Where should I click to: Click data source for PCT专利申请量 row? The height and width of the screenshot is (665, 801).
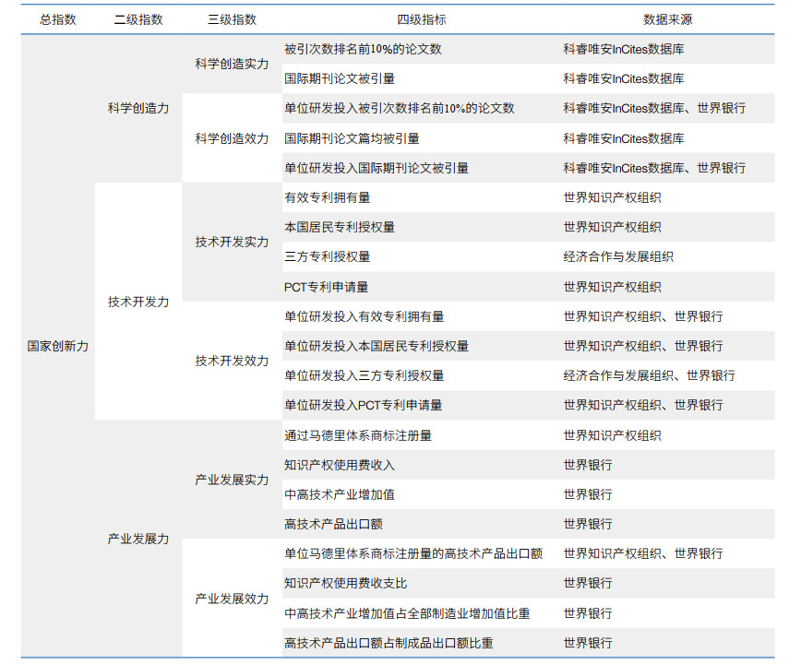click(x=612, y=287)
